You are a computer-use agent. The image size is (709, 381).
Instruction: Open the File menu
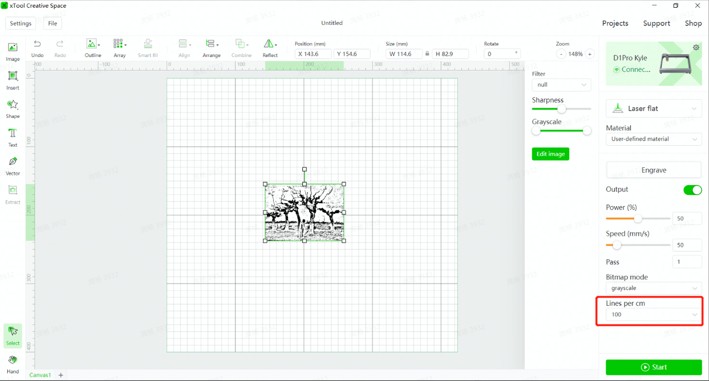52,23
